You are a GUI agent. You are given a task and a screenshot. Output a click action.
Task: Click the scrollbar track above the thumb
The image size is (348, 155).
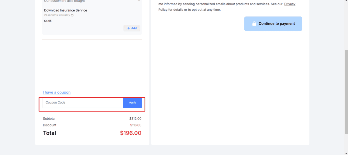(x=346, y=24)
